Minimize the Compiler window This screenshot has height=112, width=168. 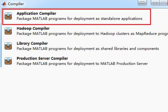156,3
